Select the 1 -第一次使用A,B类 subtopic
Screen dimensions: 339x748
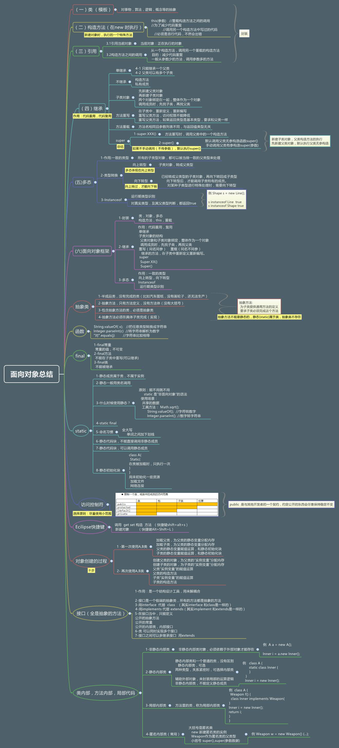(132, 547)
